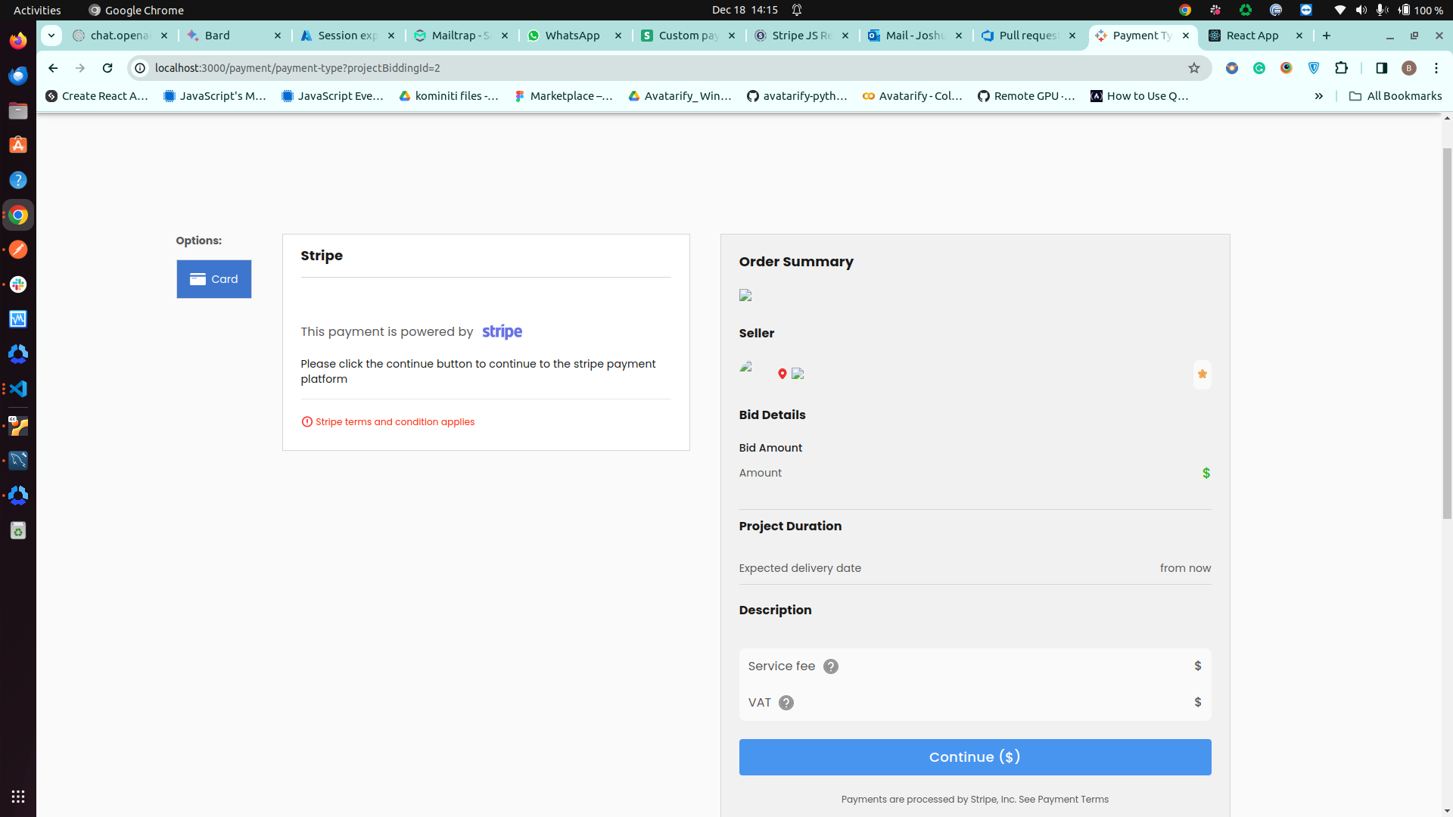Image resolution: width=1453 pixels, height=817 pixels.
Task: Click the orange star icon next to seller
Action: pos(1202,374)
